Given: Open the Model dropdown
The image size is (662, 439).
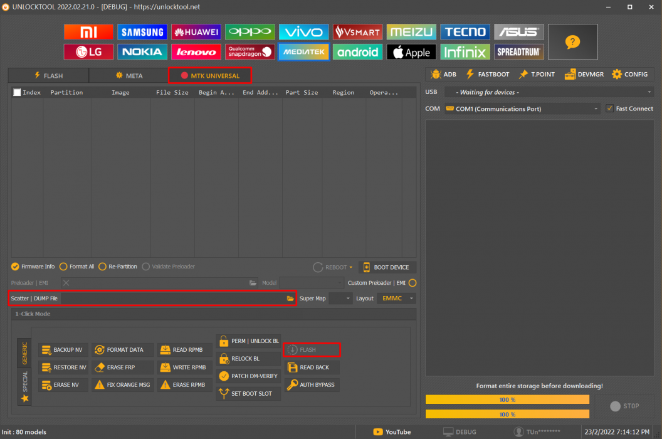Looking at the screenshot, I should pos(312,283).
